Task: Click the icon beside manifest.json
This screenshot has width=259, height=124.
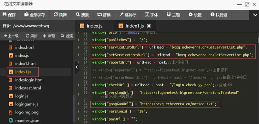Action: pyautogui.click(x=11, y=120)
